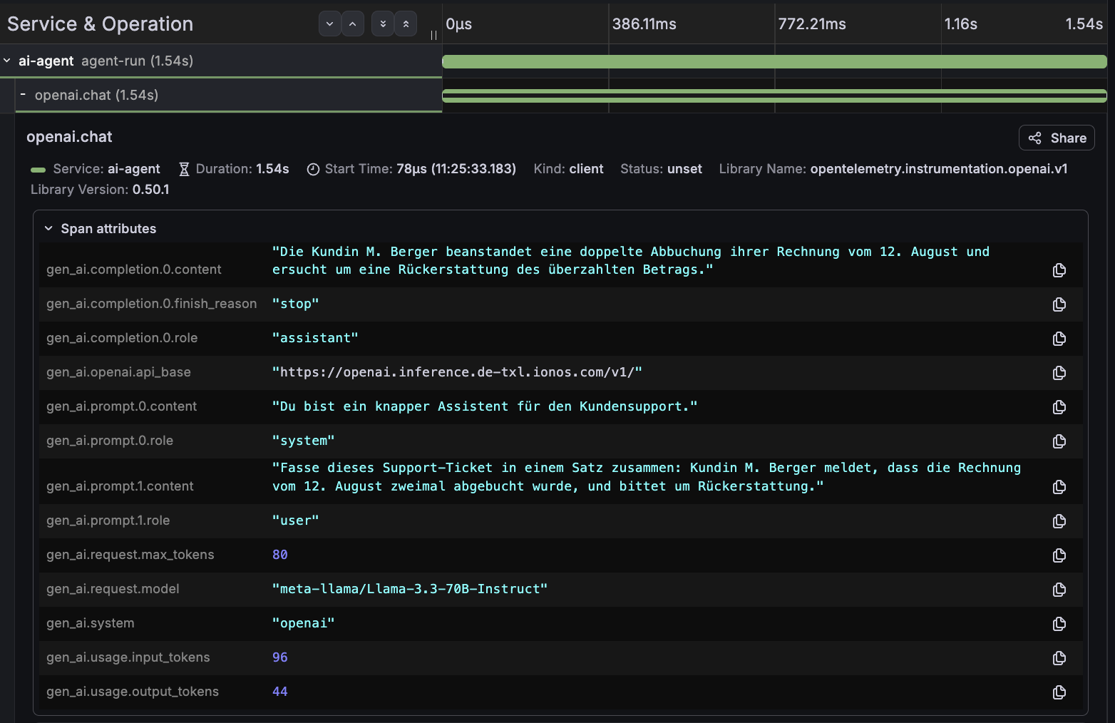Collapse one level of spans
1115x723 pixels.
(x=352, y=24)
